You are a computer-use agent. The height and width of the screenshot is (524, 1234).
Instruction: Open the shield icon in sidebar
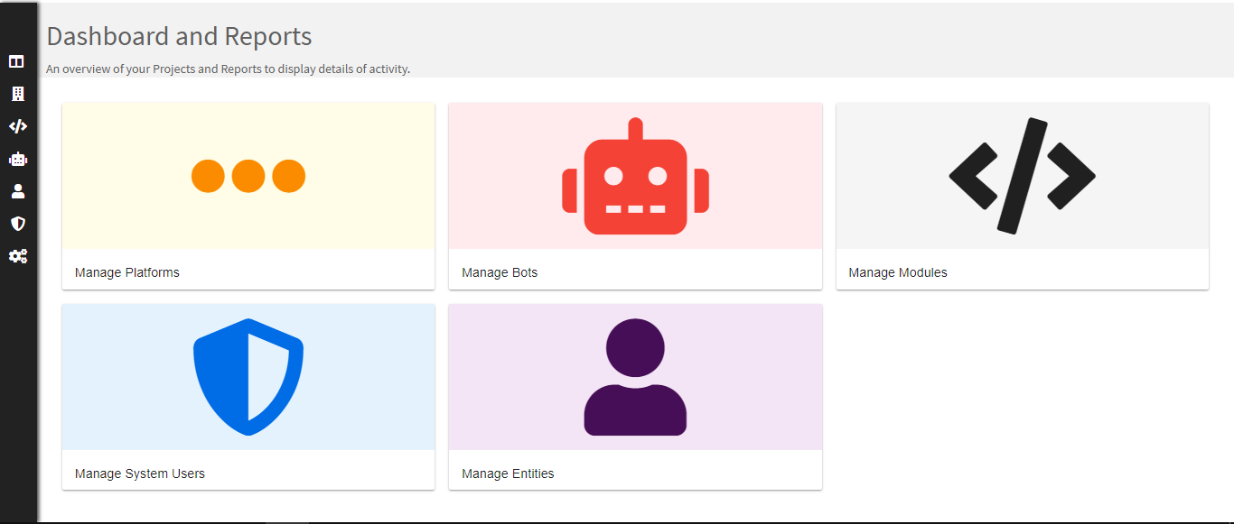17,224
